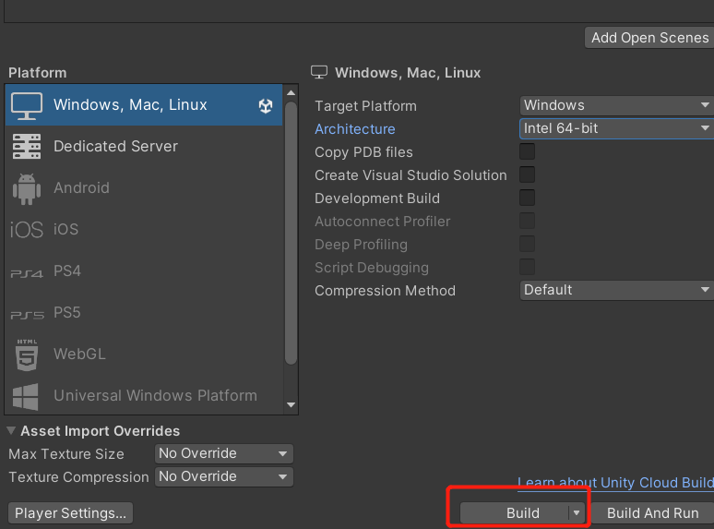Click the Unity logo on active platform row

click(x=266, y=106)
